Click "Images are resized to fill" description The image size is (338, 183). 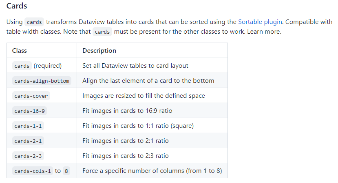click(144, 96)
